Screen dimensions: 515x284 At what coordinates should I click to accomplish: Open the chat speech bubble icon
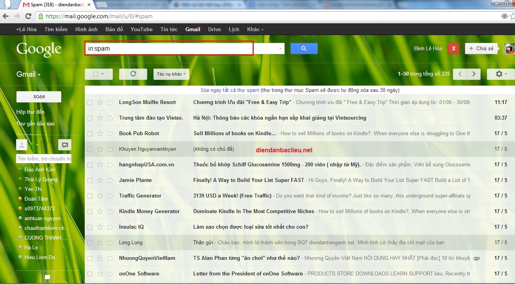pos(65,145)
